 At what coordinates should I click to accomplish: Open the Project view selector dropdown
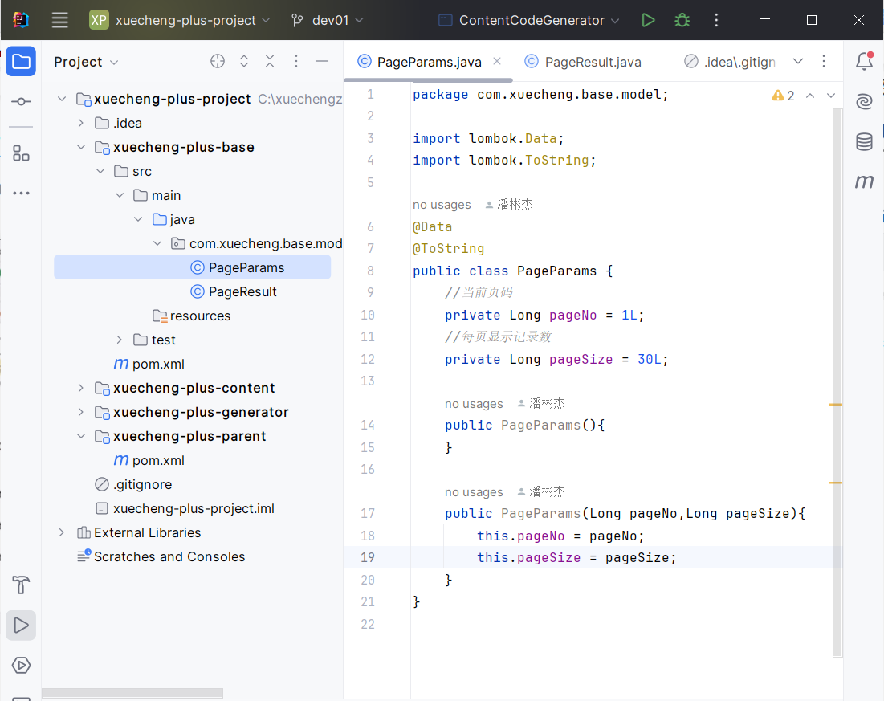pyautogui.click(x=86, y=62)
